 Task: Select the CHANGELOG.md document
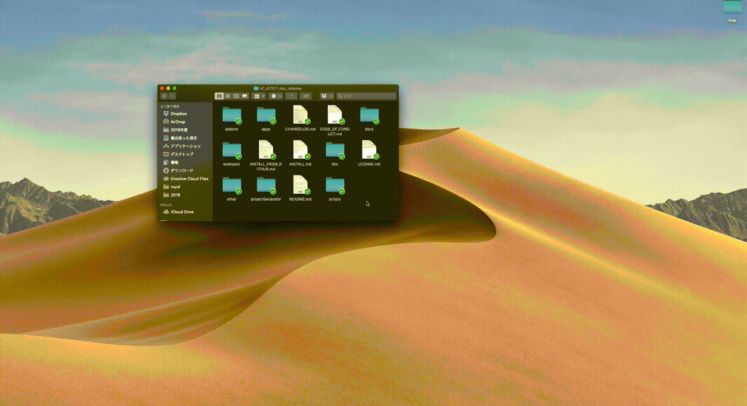(x=300, y=115)
